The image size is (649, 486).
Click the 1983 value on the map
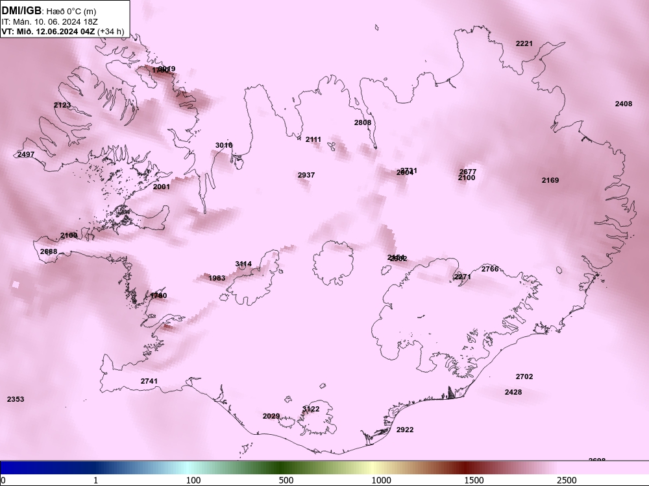217,278
